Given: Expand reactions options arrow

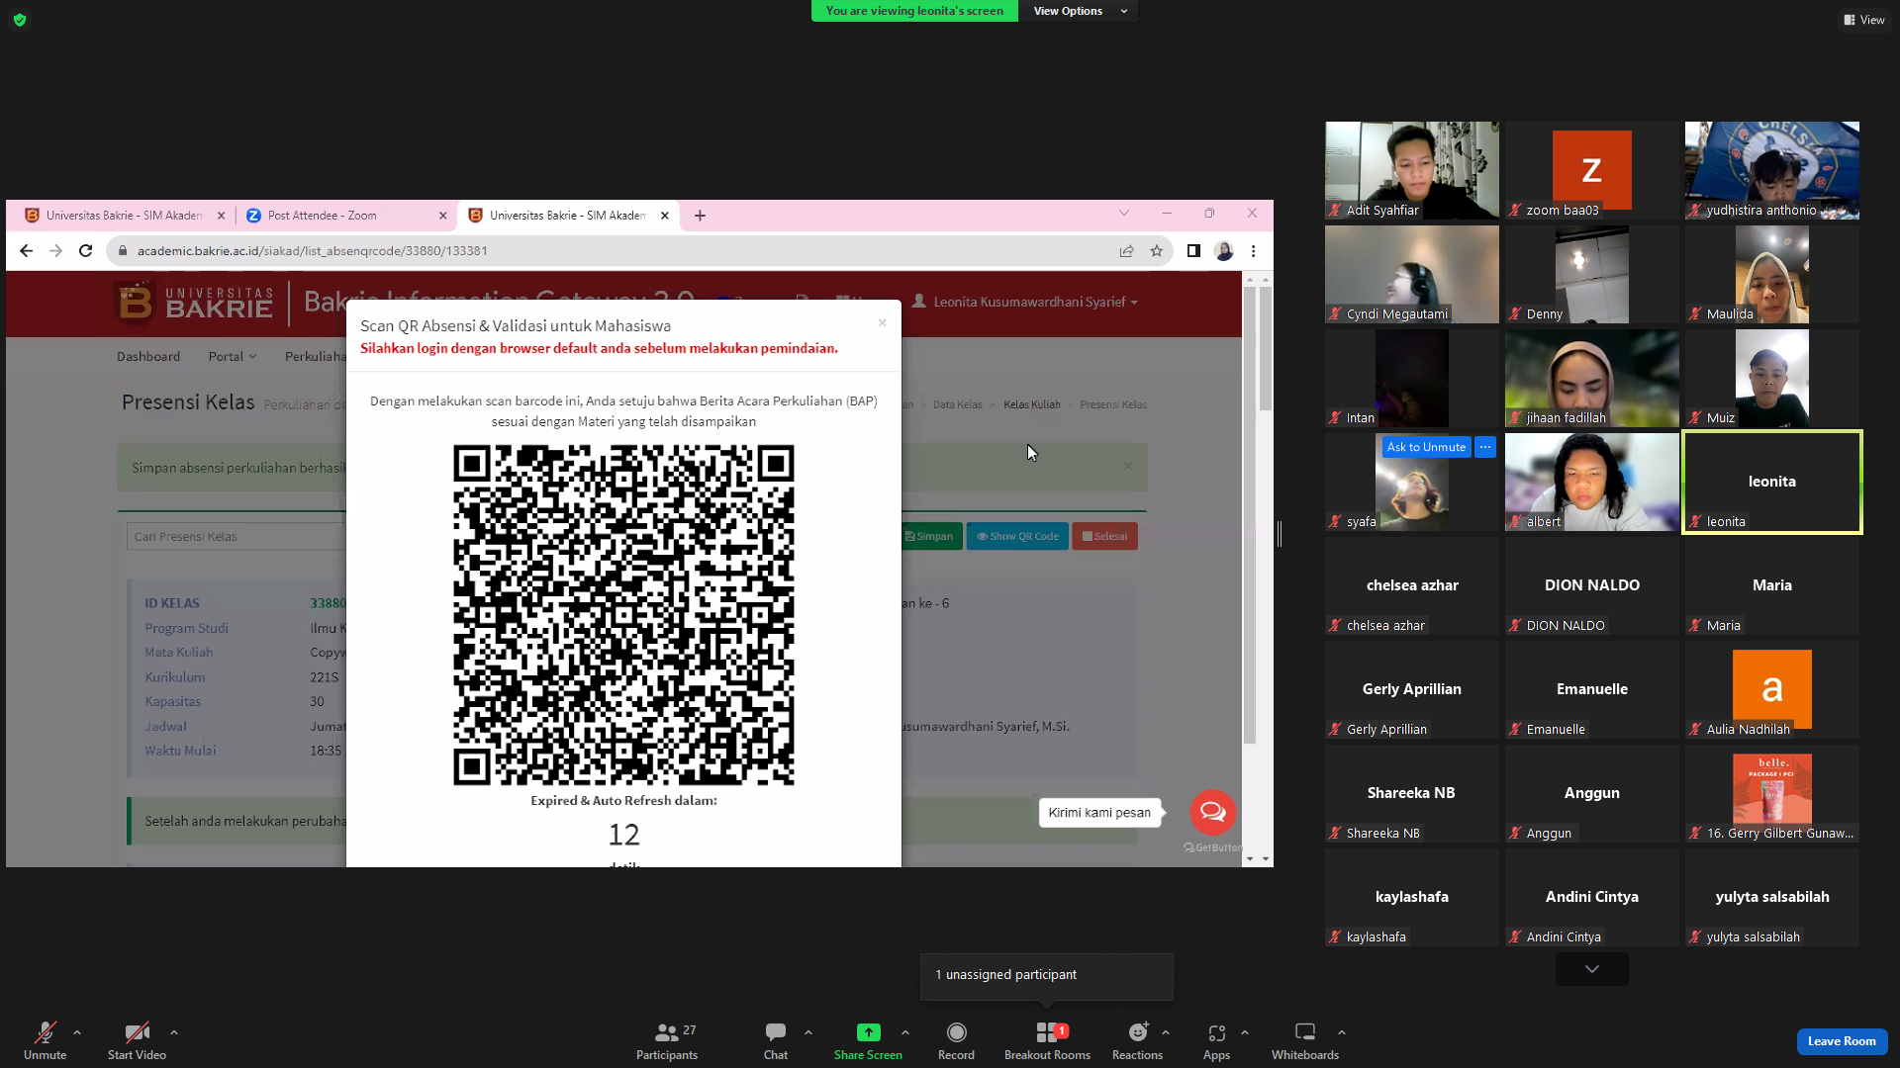Looking at the screenshot, I should (1166, 1032).
